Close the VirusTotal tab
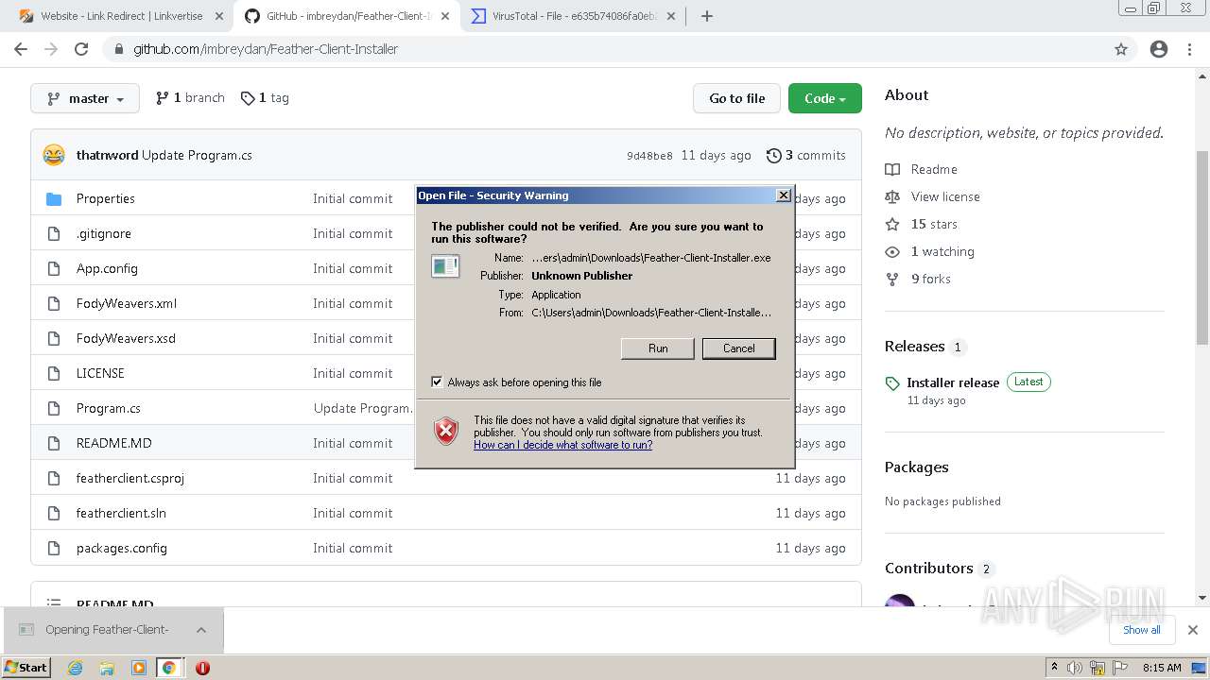This screenshot has height=680, width=1210. [671, 16]
